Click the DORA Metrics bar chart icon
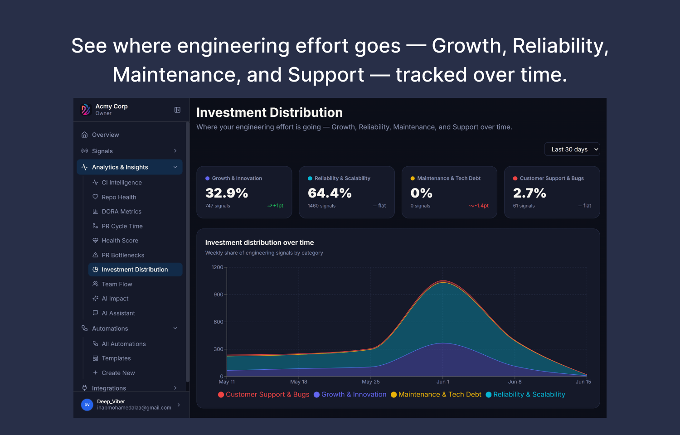Viewport: 680px width, 435px height. point(95,212)
